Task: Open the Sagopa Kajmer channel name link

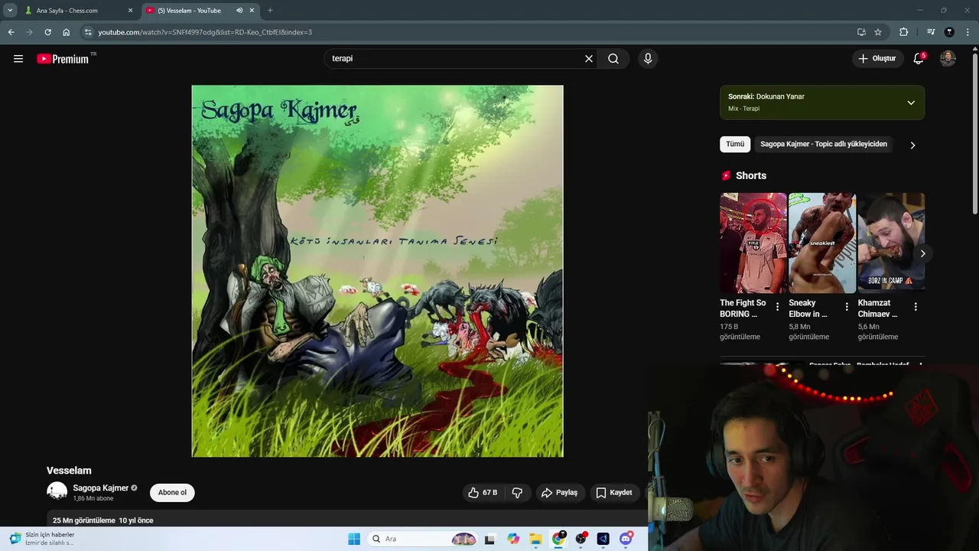Action: tap(101, 488)
